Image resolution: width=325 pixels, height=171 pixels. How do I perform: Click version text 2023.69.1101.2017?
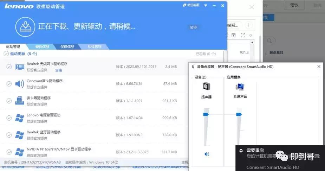(x=141, y=66)
